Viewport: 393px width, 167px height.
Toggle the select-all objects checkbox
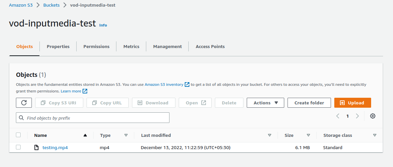(x=18, y=135)
